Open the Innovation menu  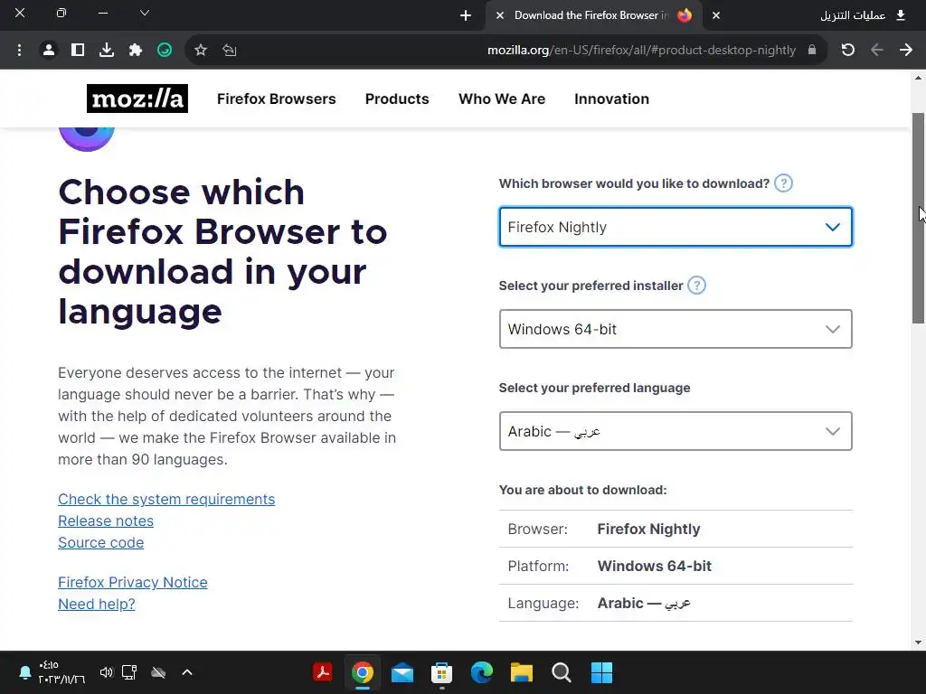click(612, 98)
